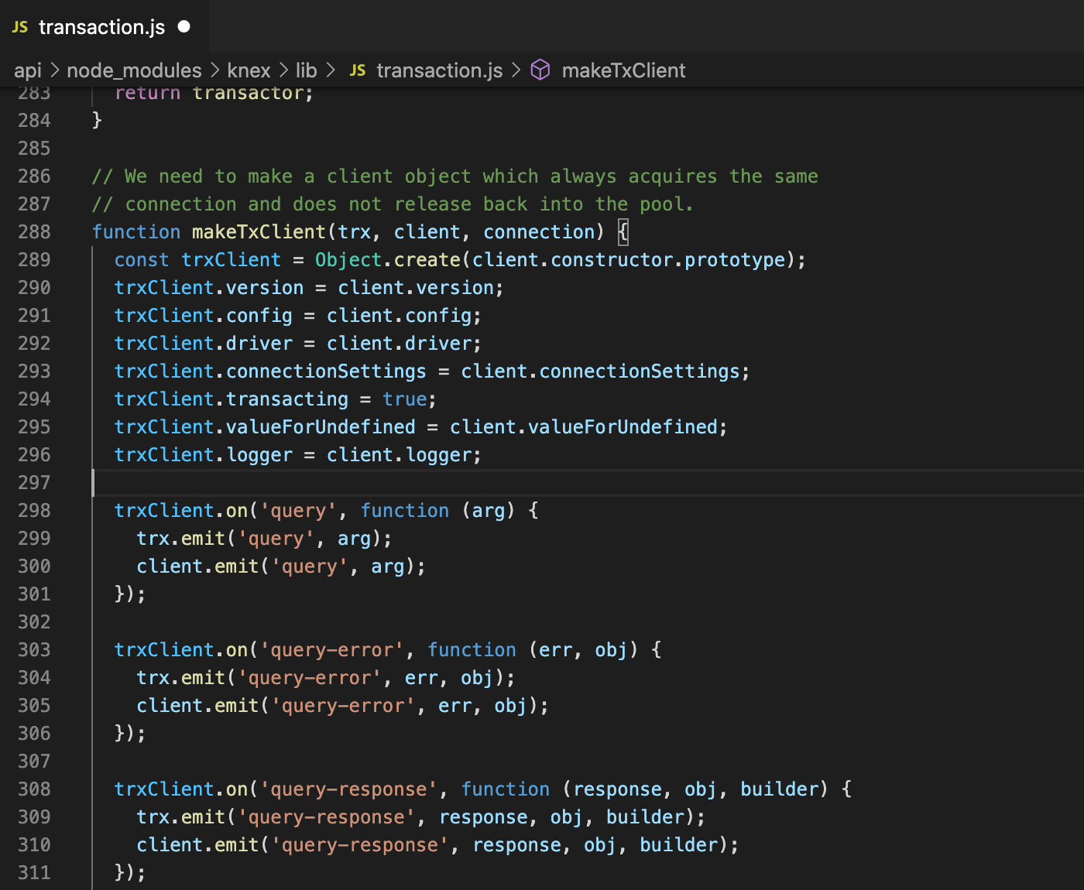Viewport: 1084px width, 890px height.
Task: Click 'response' argument on line 309
Action: click(483, 817)
